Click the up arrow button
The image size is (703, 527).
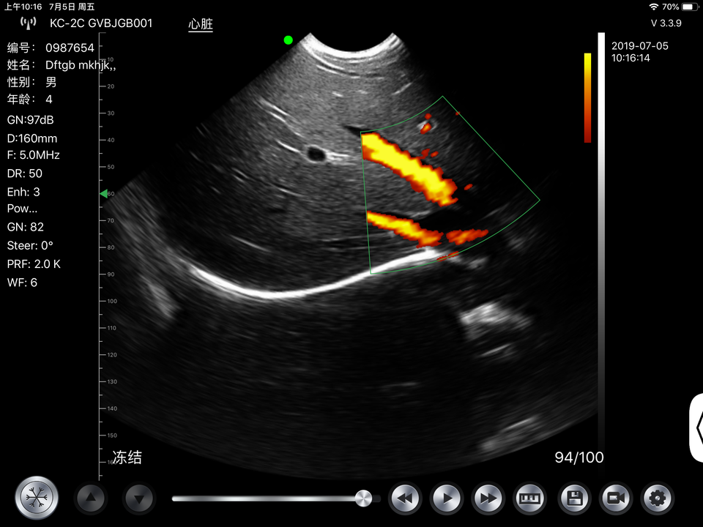point(91,498)
